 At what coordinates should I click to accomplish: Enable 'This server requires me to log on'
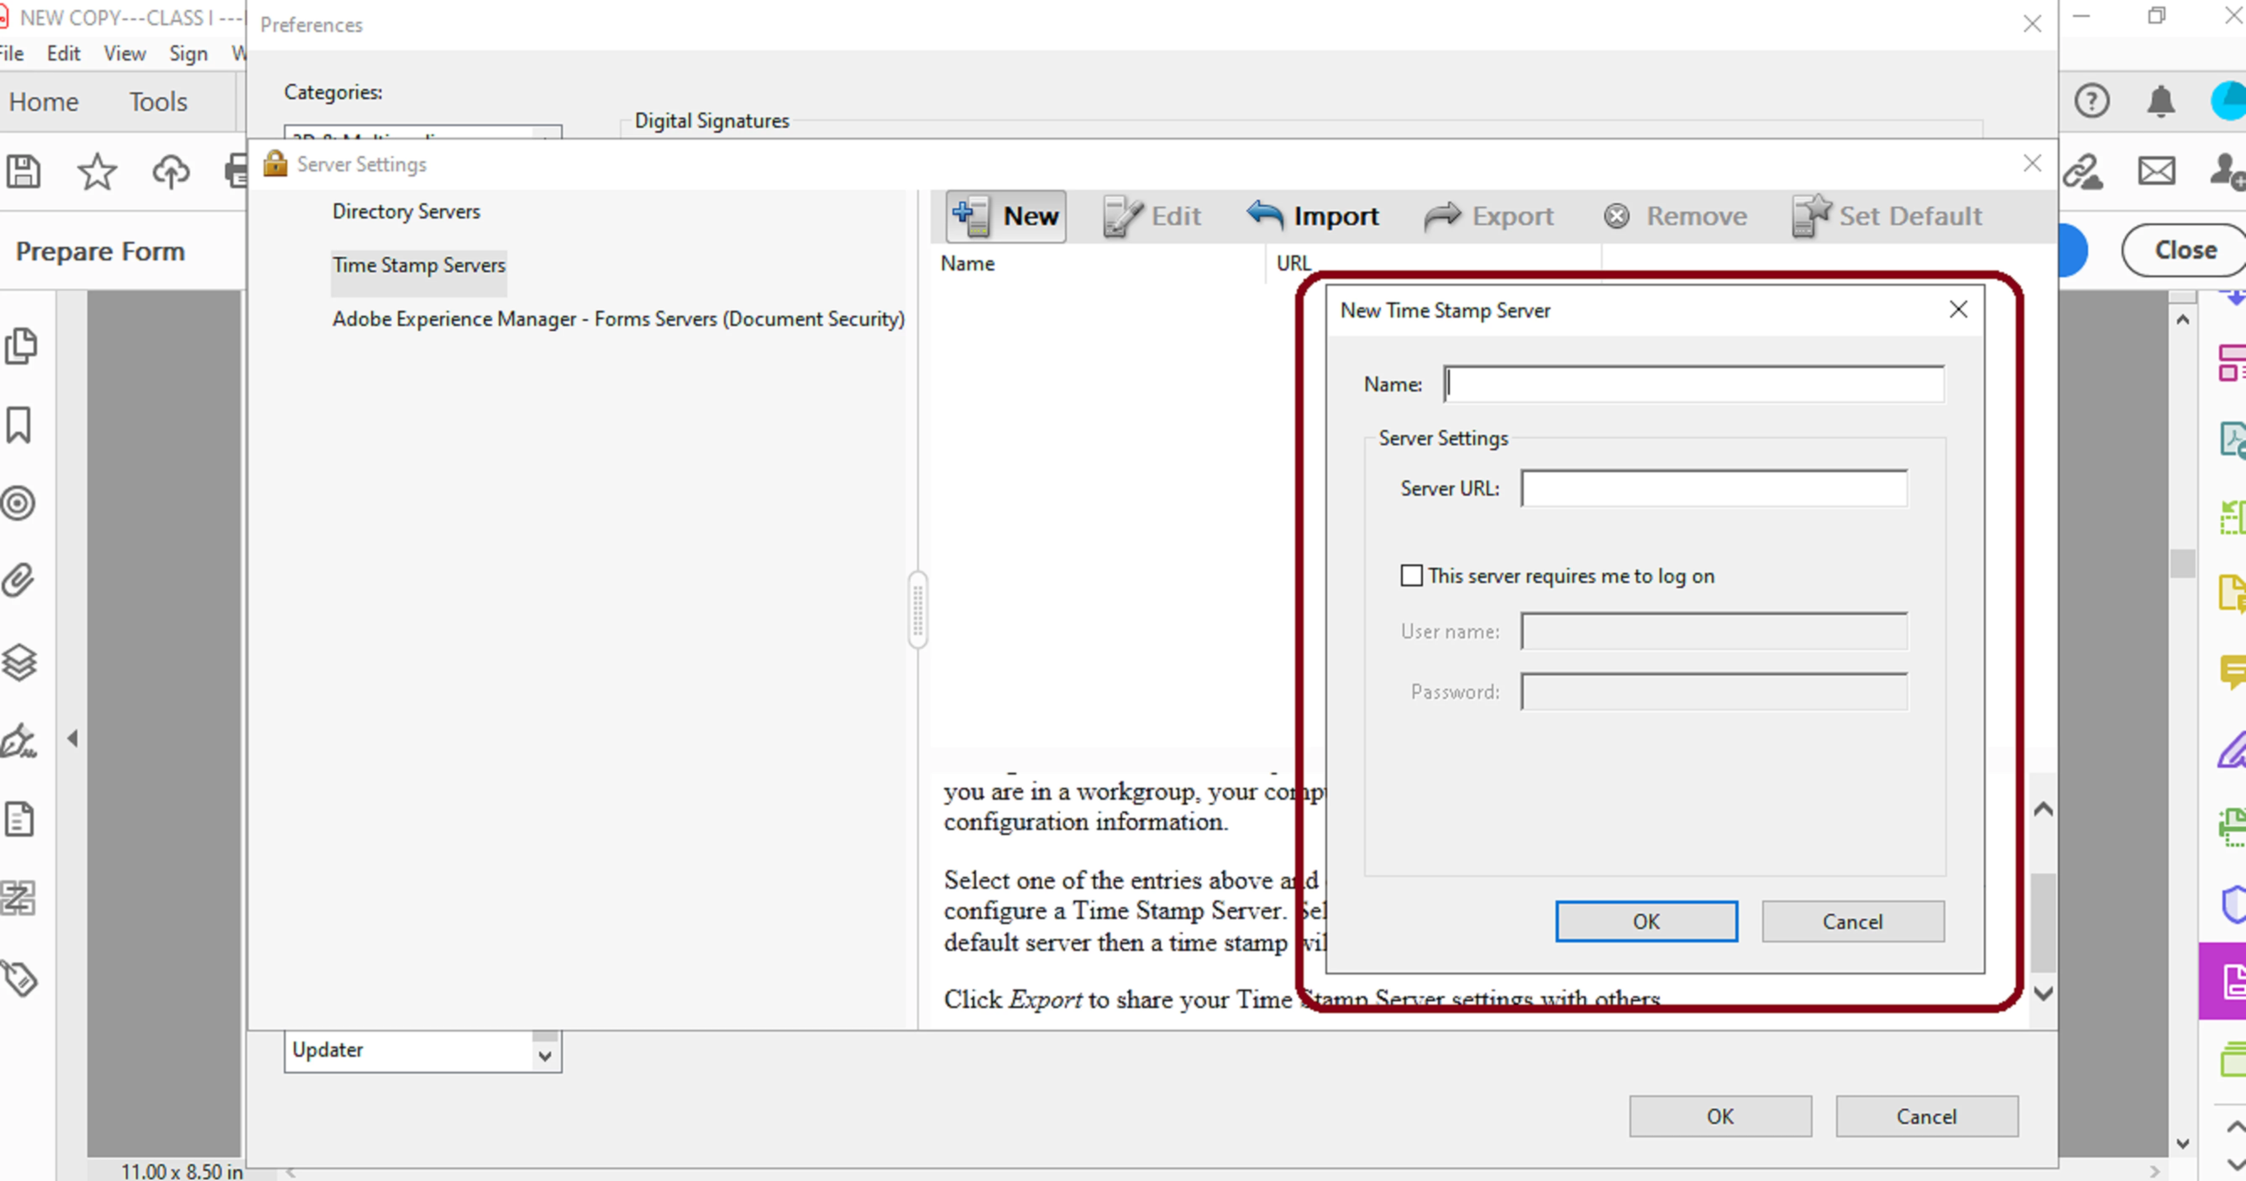1412,576
